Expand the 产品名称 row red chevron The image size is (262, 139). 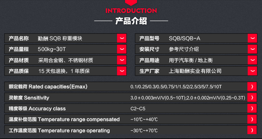[122, 38]
